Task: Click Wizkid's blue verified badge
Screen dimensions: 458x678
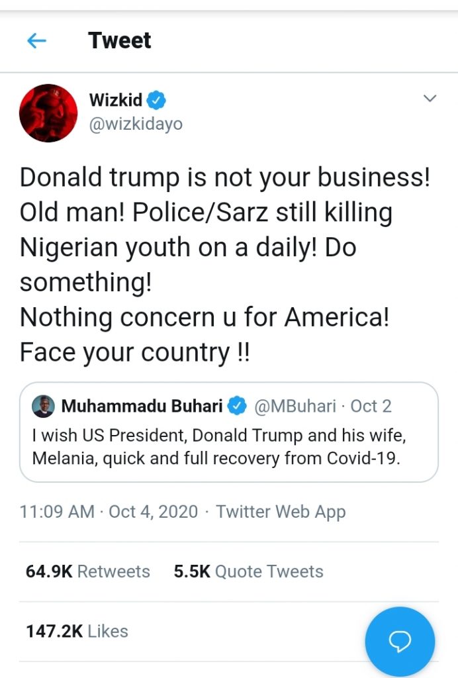Action: tap(156, 101)
